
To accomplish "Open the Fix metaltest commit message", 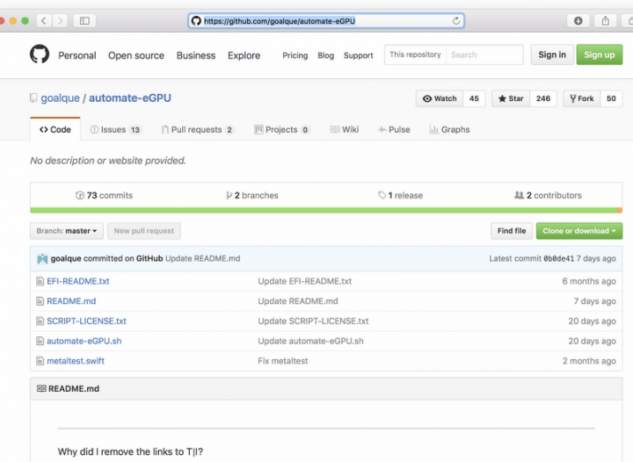I will (282, 361).
